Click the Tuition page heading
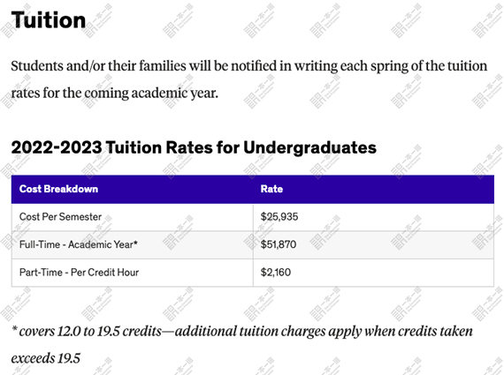This screenshot has width=504, height=375. pos(49,20)
